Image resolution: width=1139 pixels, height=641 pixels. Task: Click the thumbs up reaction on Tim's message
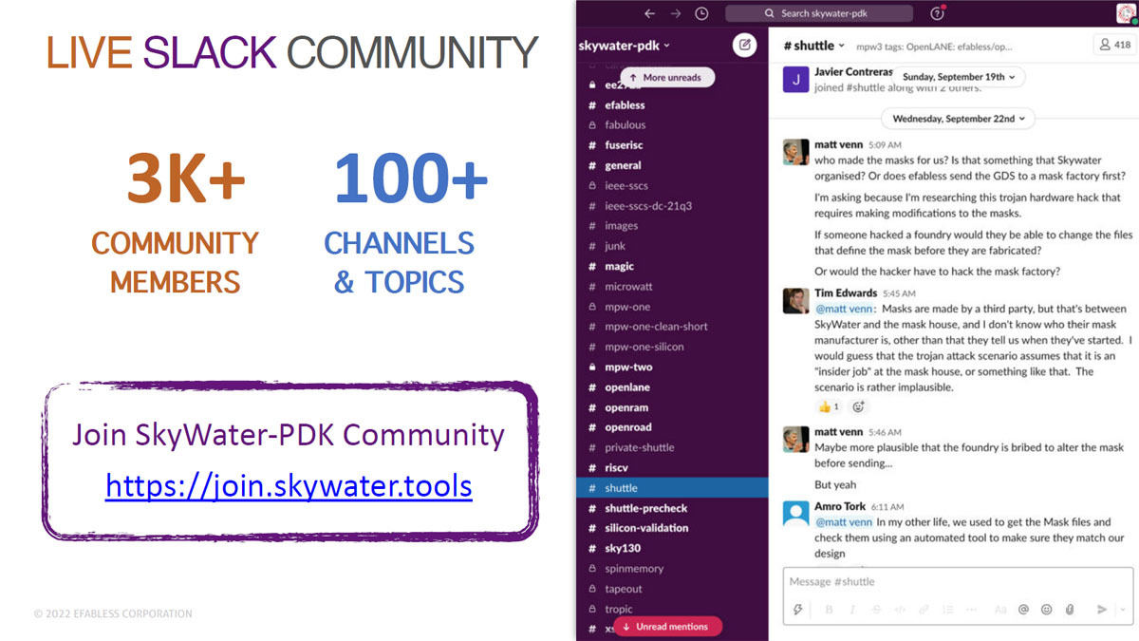(x=829, y=406)
